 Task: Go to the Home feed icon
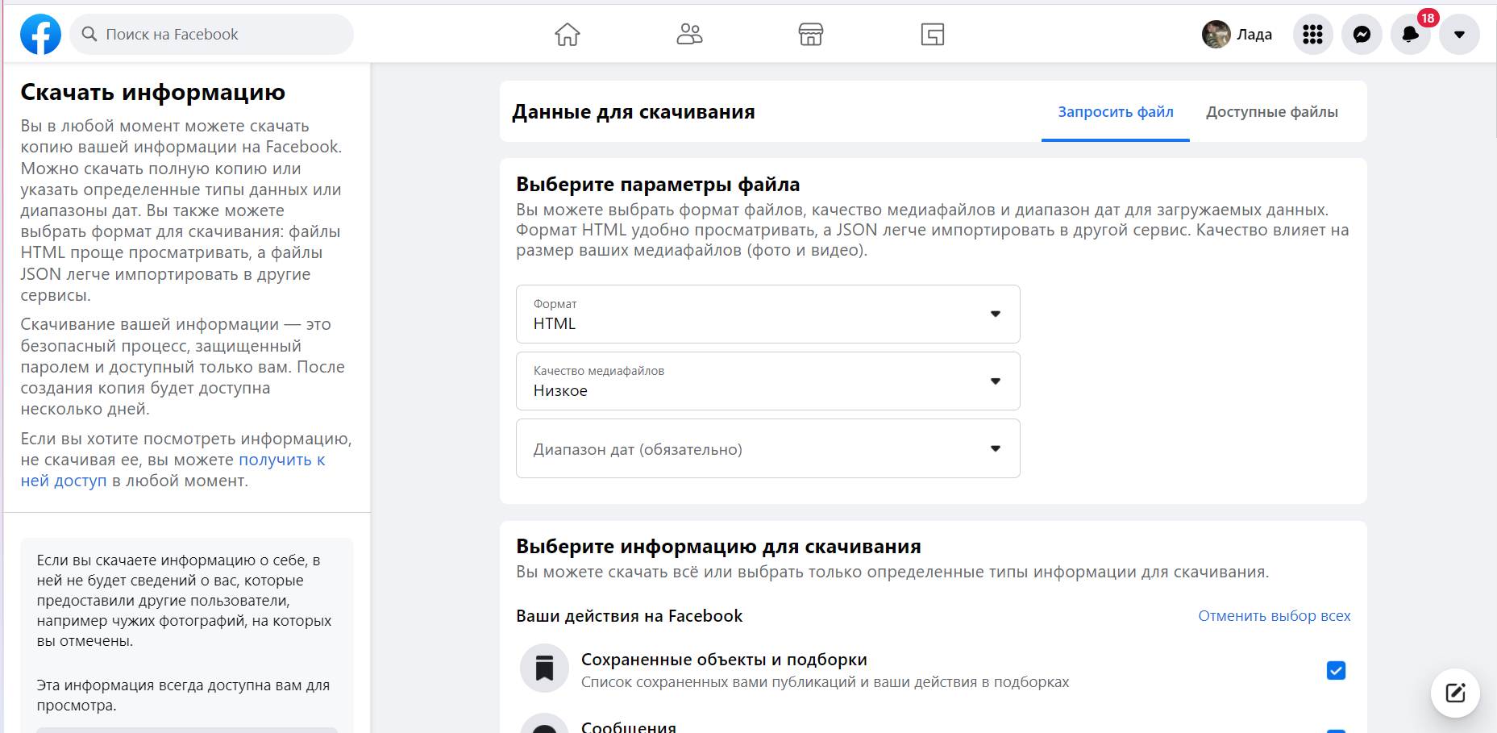click(x=568, y=35)
